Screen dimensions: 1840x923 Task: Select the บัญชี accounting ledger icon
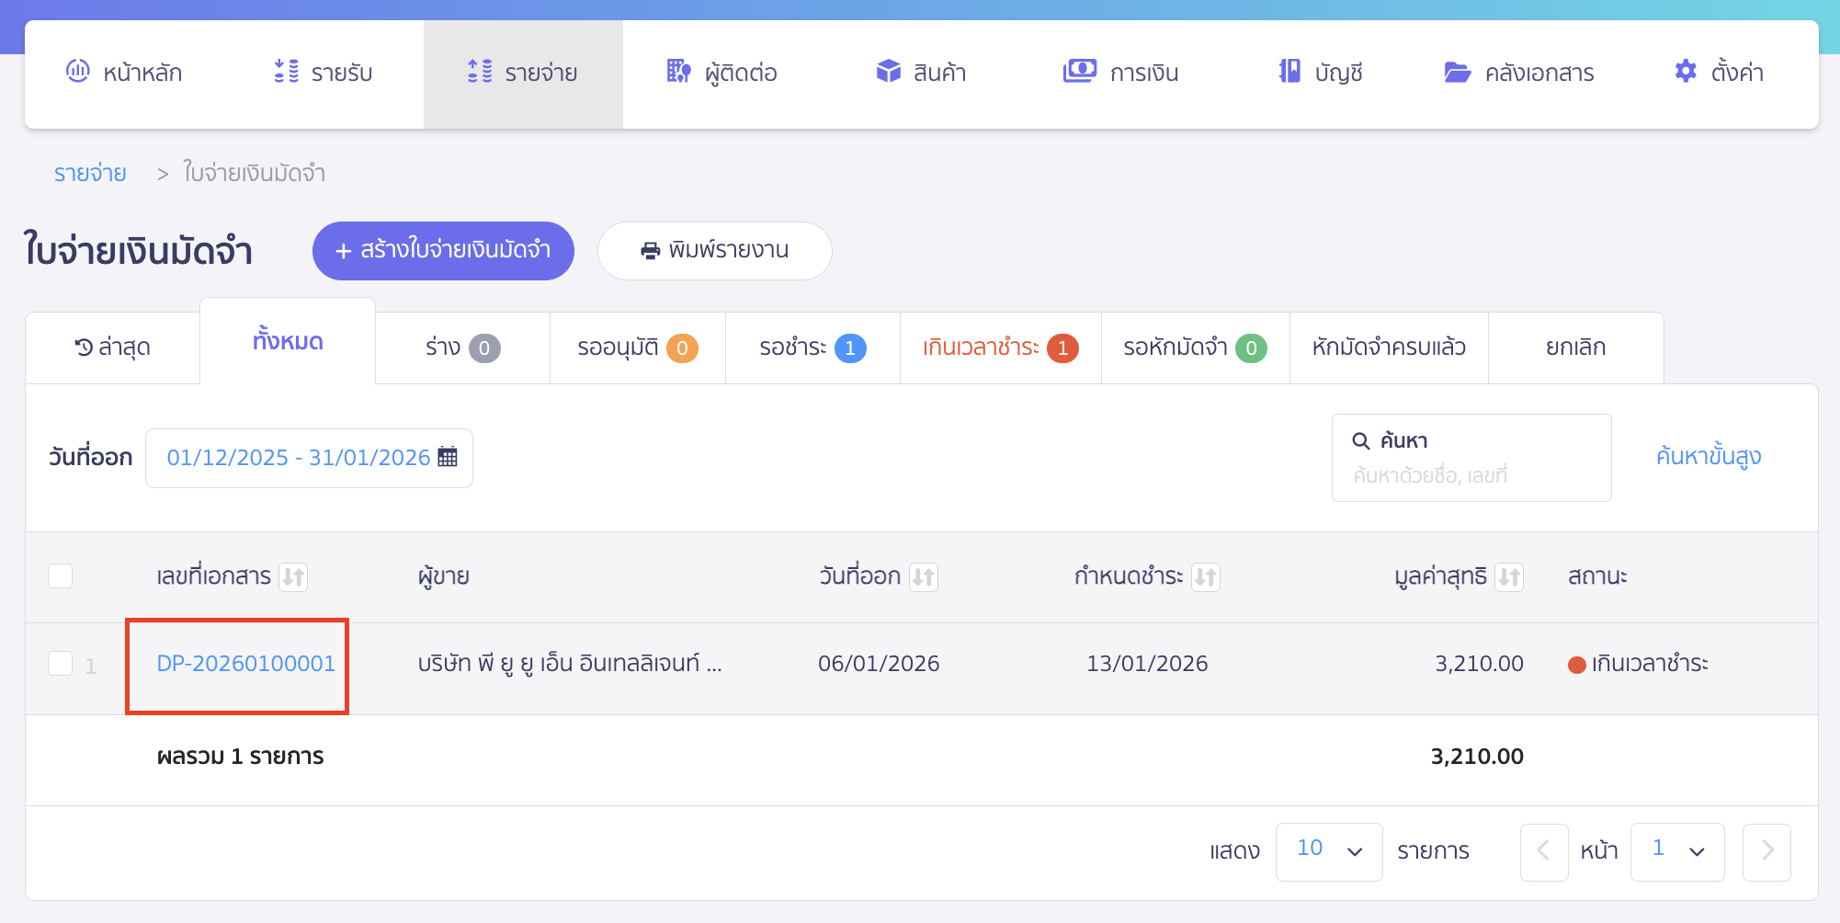[x=1290, y=71]
